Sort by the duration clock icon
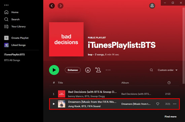 pyautogui.click(x=169, y=83)
